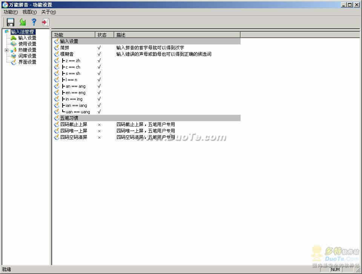
Task: Select 输入法管理 root tree item
Action: [x=23, y=32]
